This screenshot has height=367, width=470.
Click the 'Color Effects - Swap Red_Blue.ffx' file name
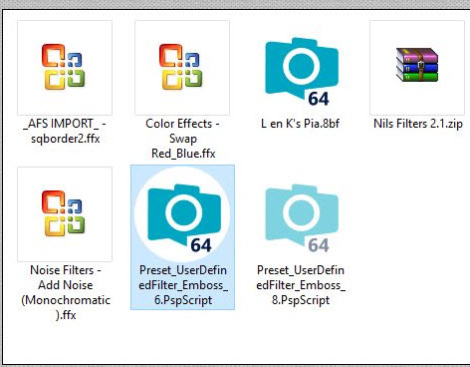[182, 139]
